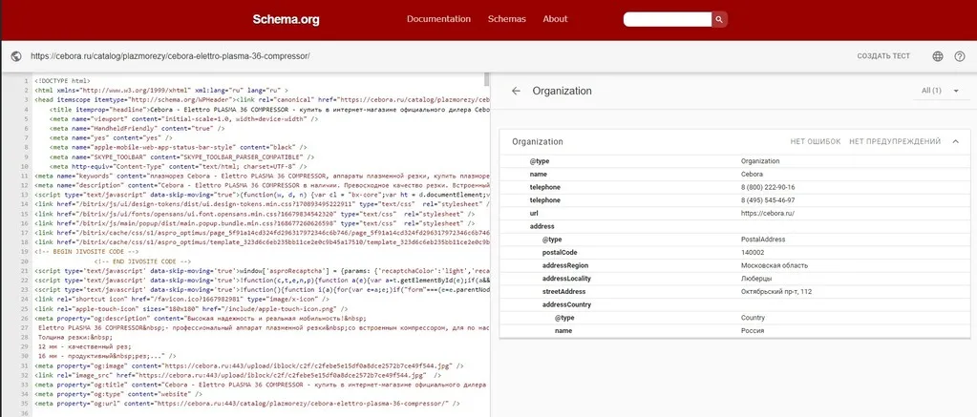Click the search magnifier button
Viewport: 977px width, 417px height.
coord(719,19)
